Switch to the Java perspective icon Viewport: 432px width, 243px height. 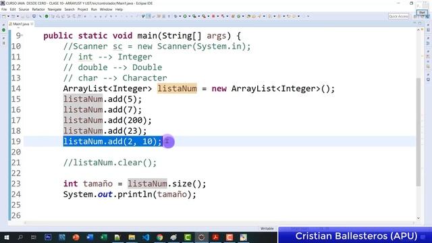[428, 17]
